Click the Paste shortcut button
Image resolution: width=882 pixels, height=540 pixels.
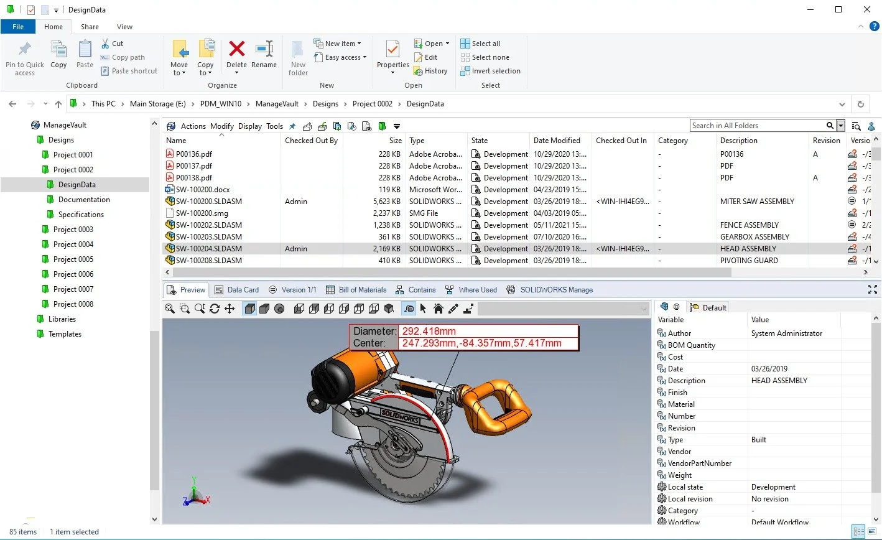pyautogui.click(x=129, y=71)
